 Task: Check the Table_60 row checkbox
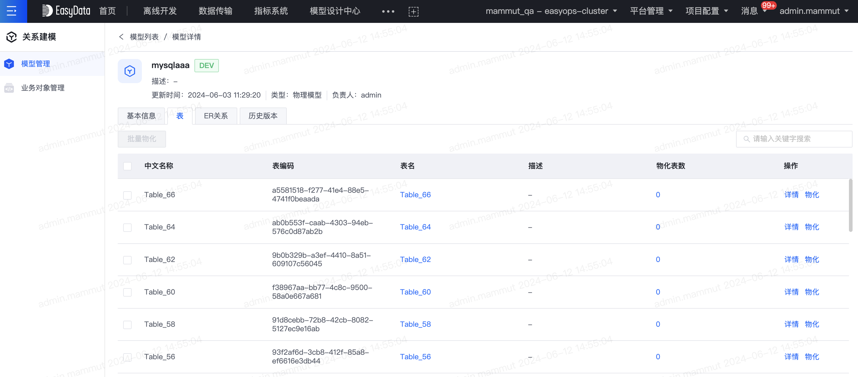click(x=127, y=292)
